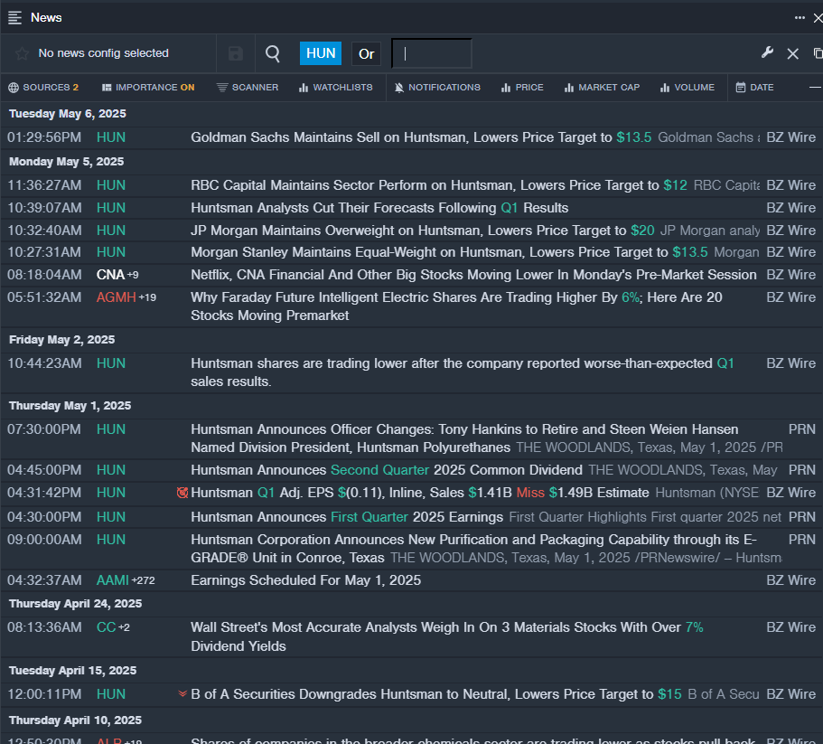The width and height of the screenshot is (823, 744).
Task: Open the Scanner filter
Action: (248, 88)
